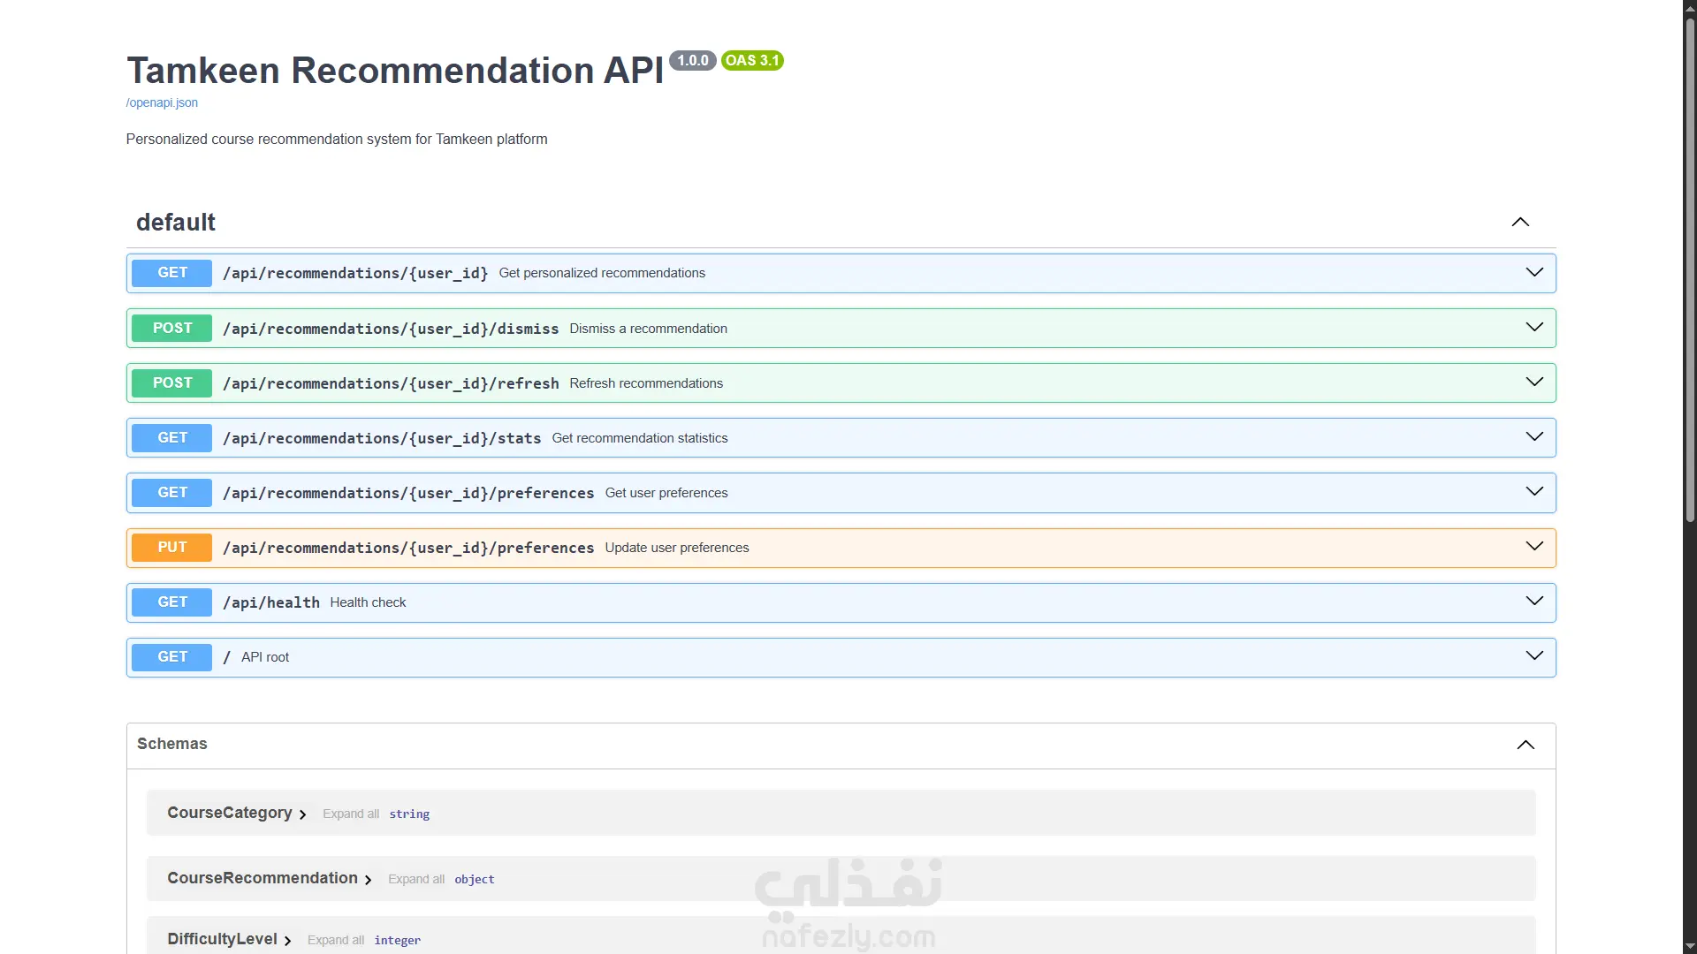Open the /openapi.json link

pos(162,102)
